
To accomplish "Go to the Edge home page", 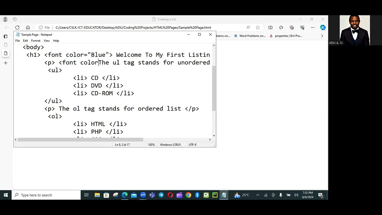I will pyautogui.click(x=28, y=27).
